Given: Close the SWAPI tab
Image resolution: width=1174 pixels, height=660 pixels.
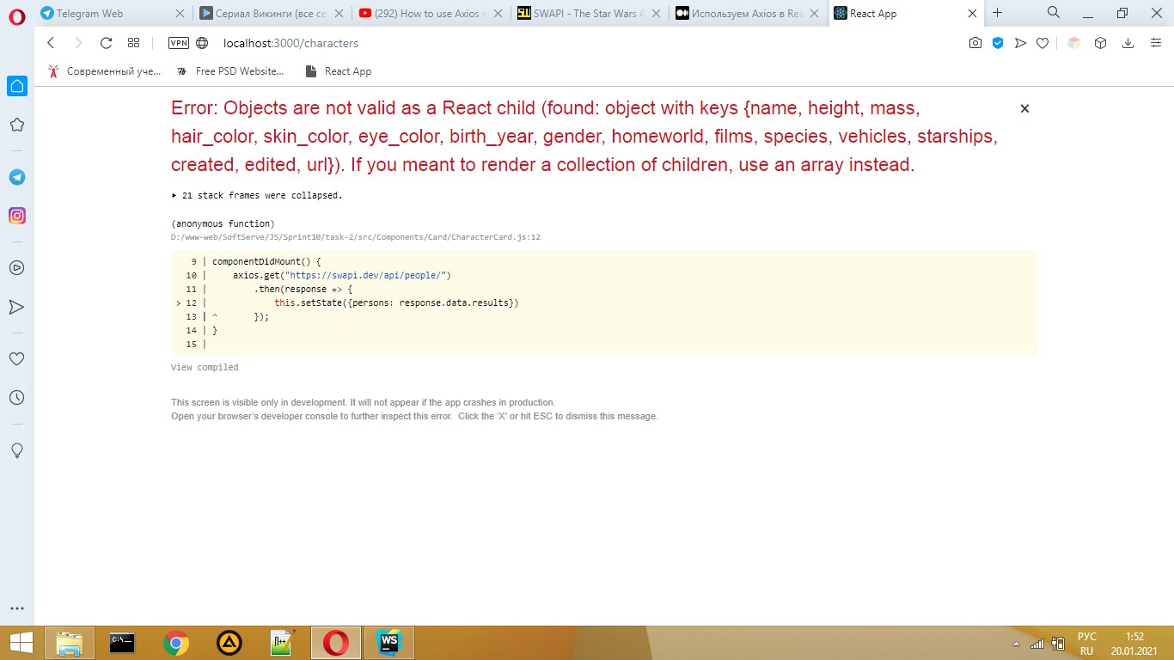Looking at the screenshot, I should [655, 14].
